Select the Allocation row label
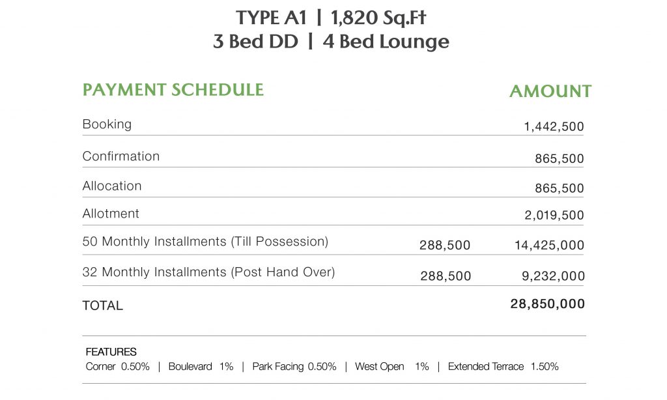Screen dimensions: 667x400 click(x=111, y=186)
